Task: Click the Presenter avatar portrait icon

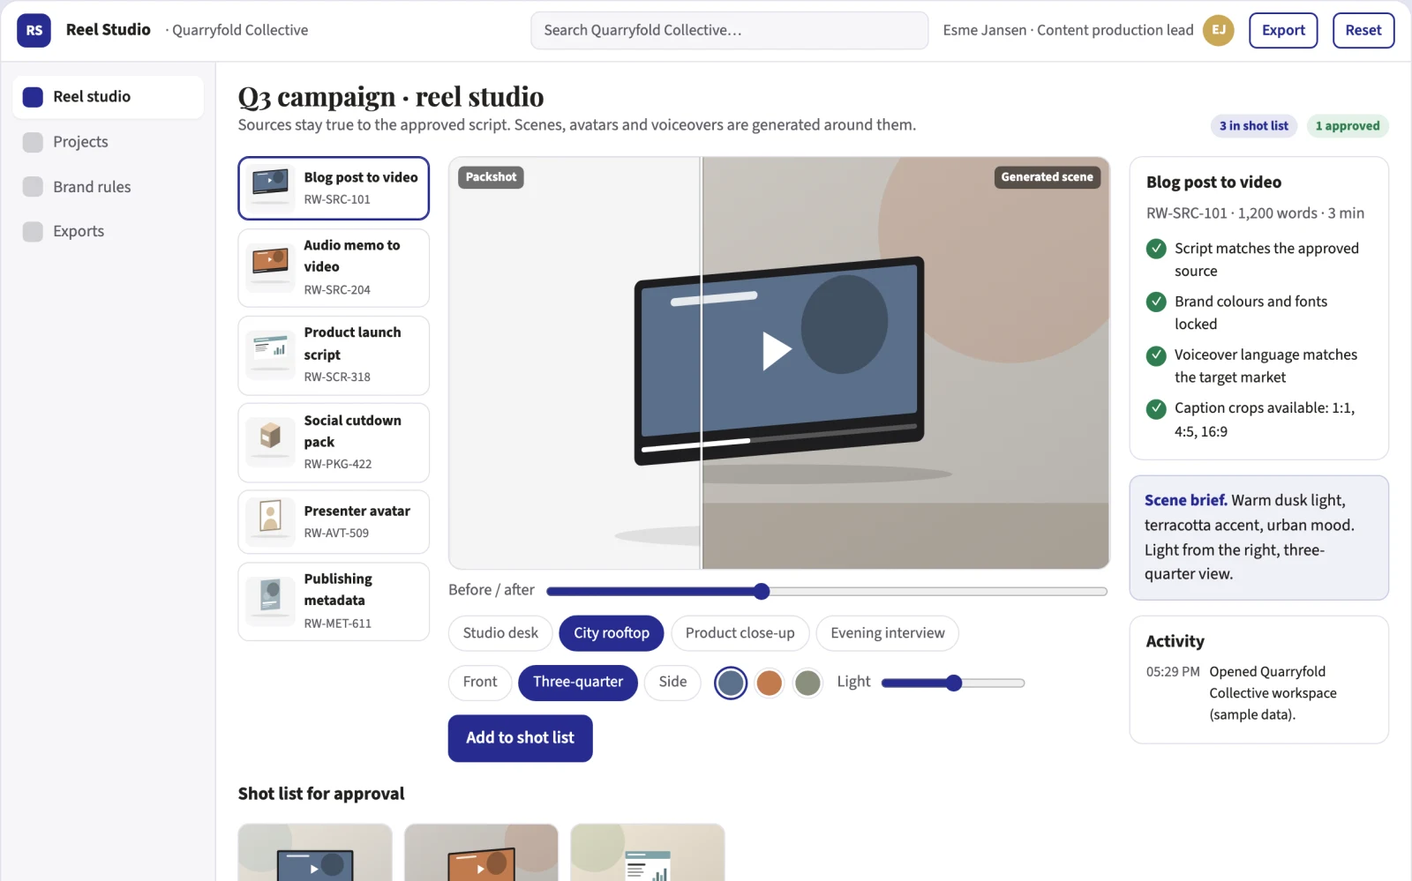Action: pyautogui.click(x=270, y=522)
